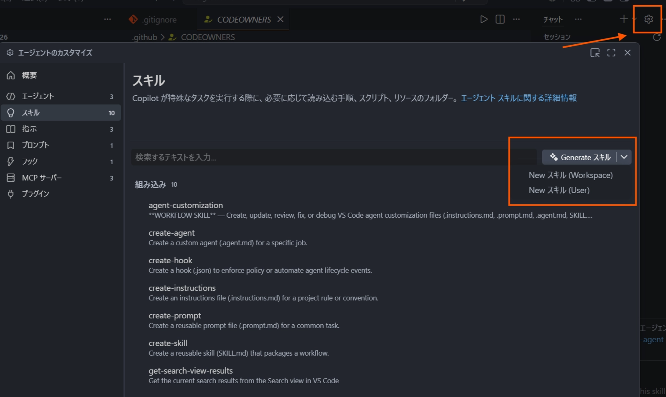The height and width of the screenshot is (397, 666).
Task: Maximize the agent customization dialog
Action: [x=611, y=53]
